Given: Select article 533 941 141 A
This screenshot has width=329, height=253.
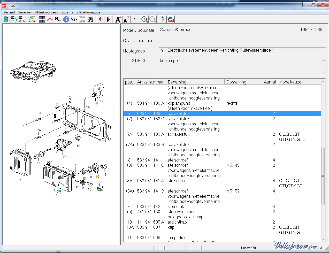Looking at the screenshot, I should point(151,181).
